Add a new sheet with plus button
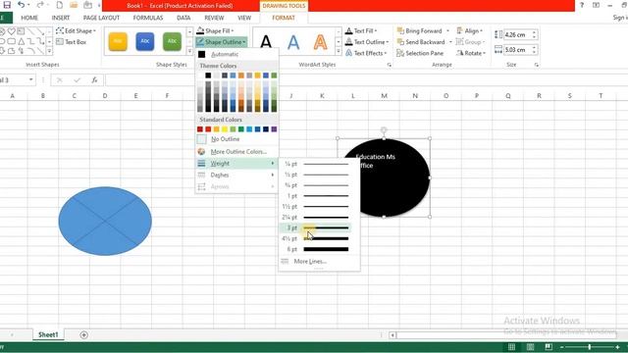 83,335
